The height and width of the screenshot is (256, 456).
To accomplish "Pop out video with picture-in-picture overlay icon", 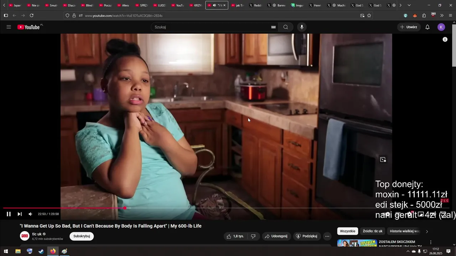I will 383,160.
